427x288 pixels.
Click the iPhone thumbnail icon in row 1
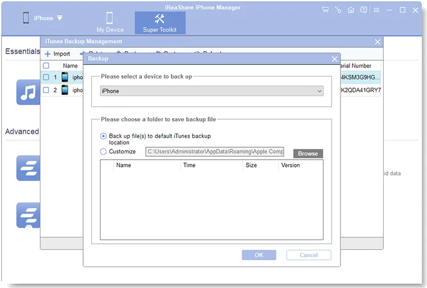tap(65, 77)
